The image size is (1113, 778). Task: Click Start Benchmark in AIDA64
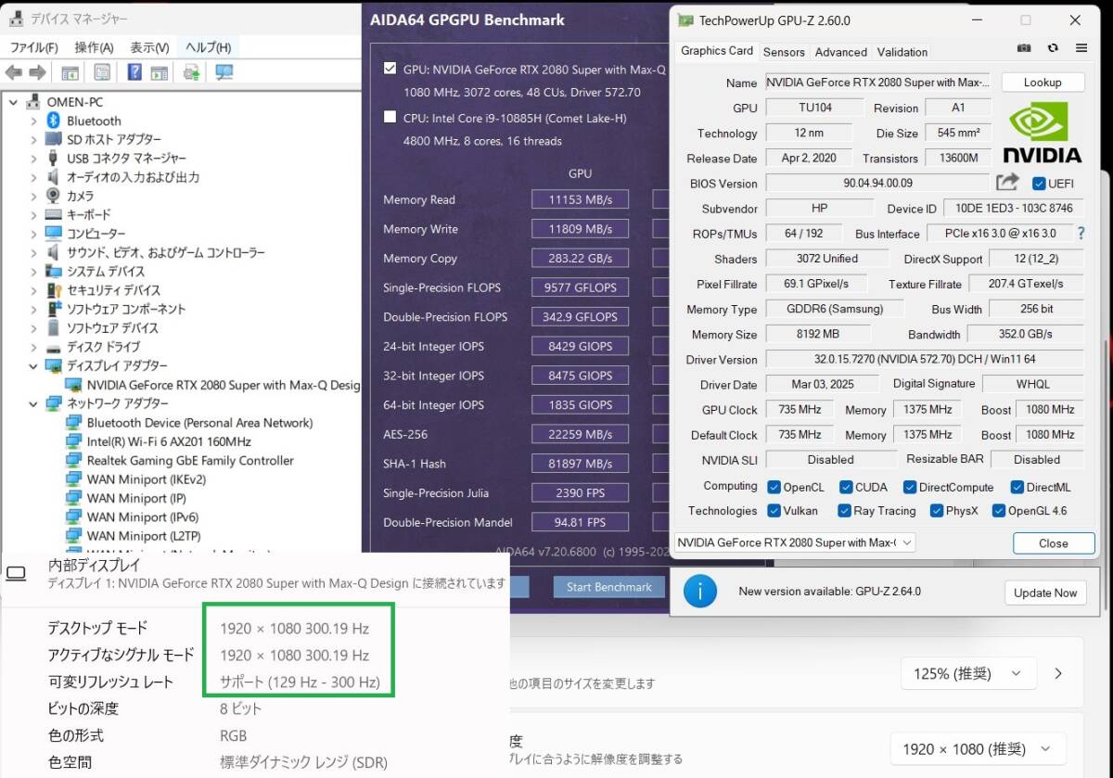609,587
